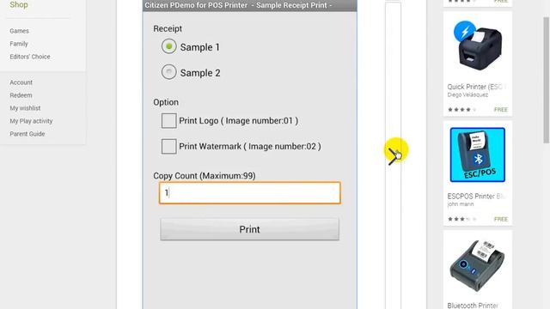Open My wishlist

click(x=25, y=108)
